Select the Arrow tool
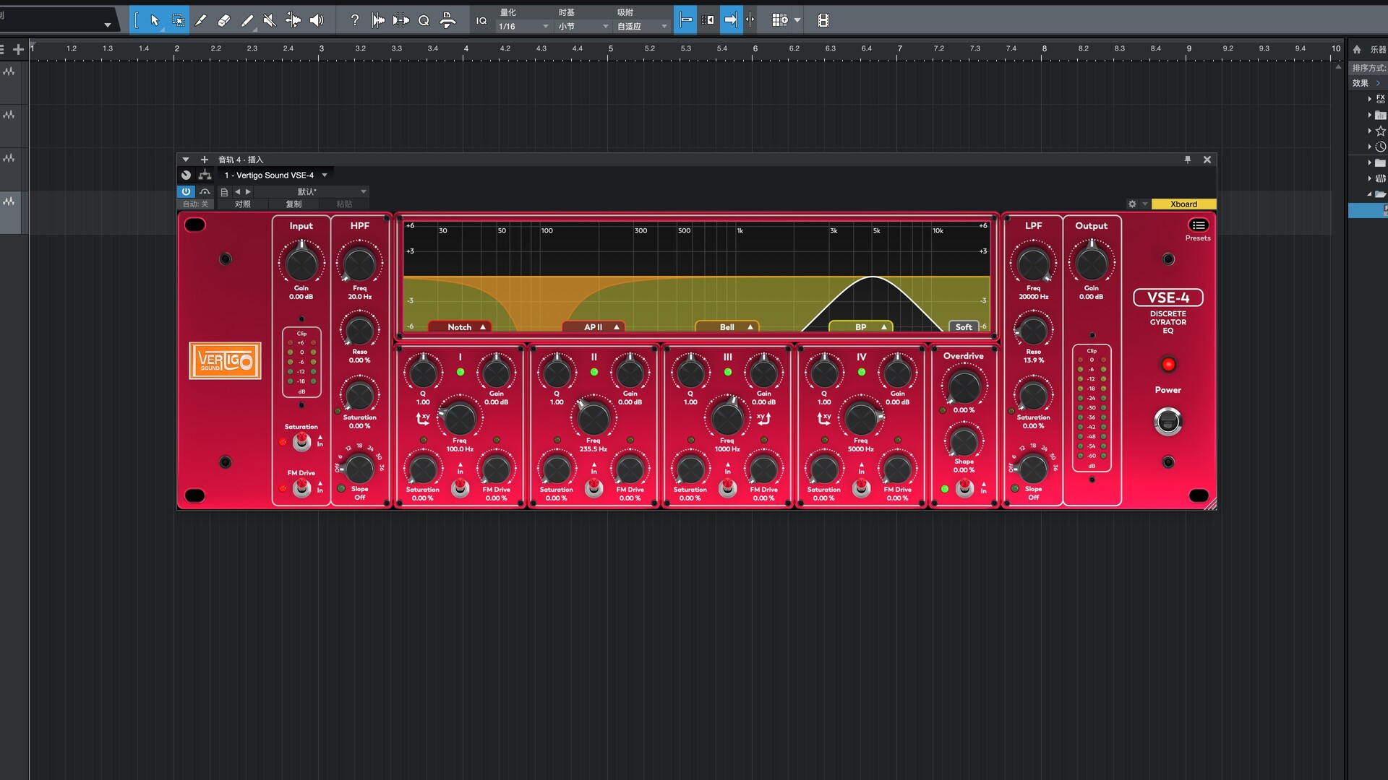The width and height of the screenshot is (1388, 780). (155, 20)
